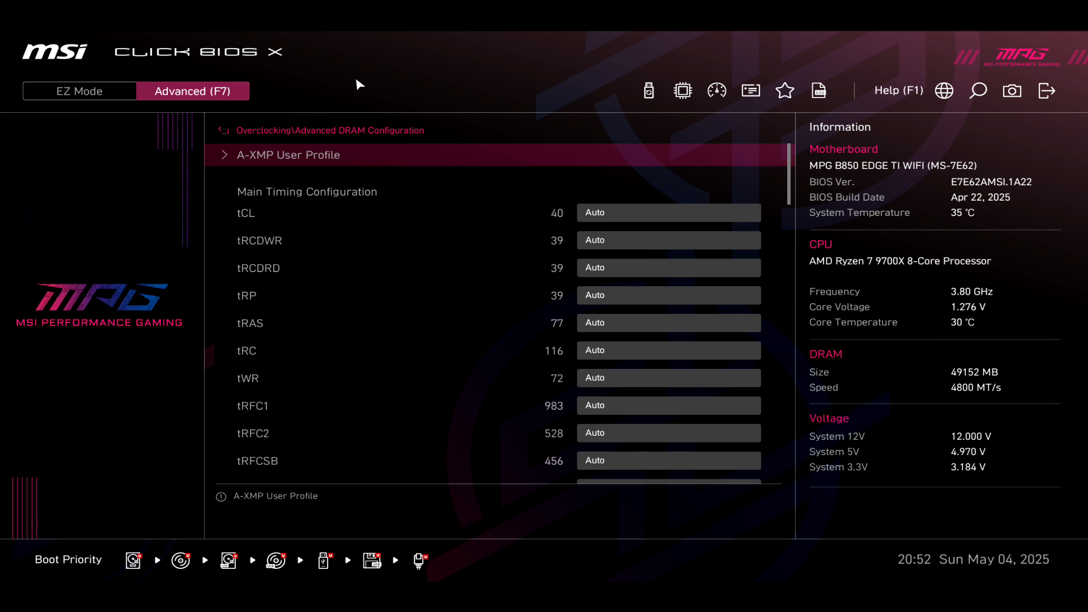Open the tRFC1 Auto setting box
Viewport: 1088px width, 612px height.
click(x=669, y=406)
